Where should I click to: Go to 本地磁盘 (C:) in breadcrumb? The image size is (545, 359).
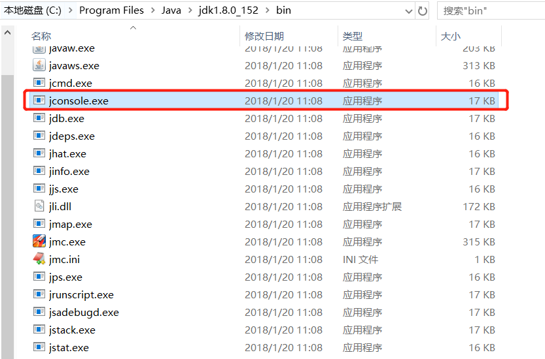(32, 10)
